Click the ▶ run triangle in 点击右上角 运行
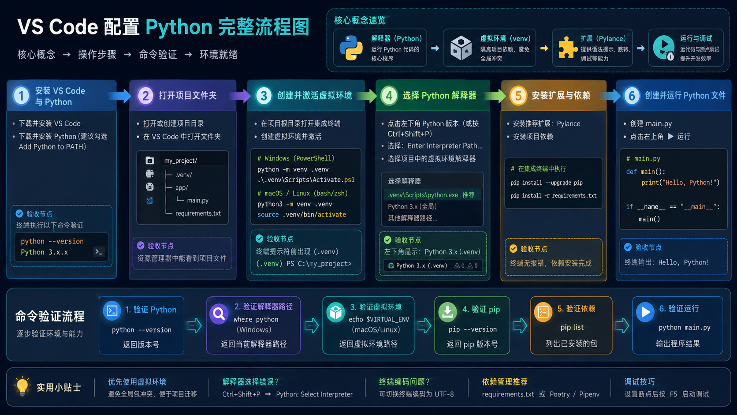The width and height of the screenshot is (737, 415). point(670,136)
